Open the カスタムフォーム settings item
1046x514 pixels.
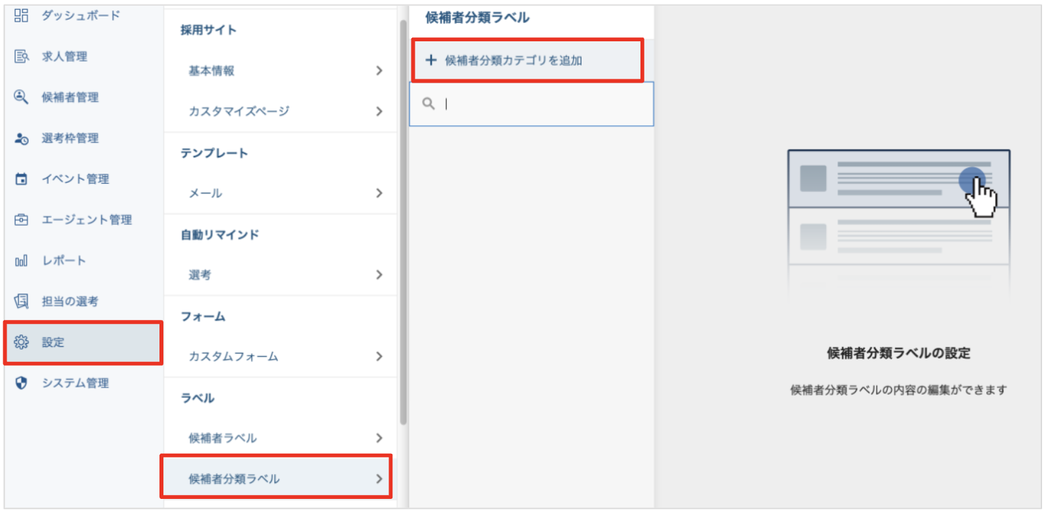tap(282, 357)
